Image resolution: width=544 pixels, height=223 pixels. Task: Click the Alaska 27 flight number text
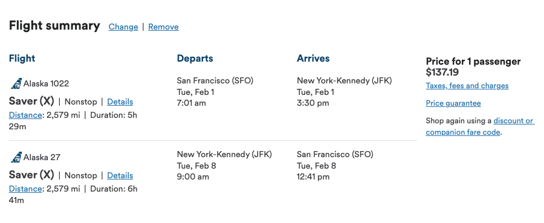pyautogui.click(x=42, y=158)
